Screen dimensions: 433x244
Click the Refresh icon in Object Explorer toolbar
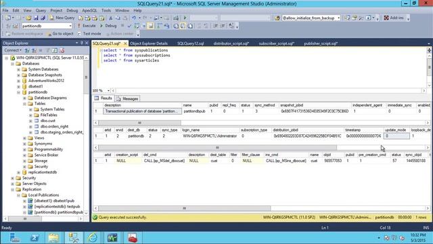coord(55,50)
